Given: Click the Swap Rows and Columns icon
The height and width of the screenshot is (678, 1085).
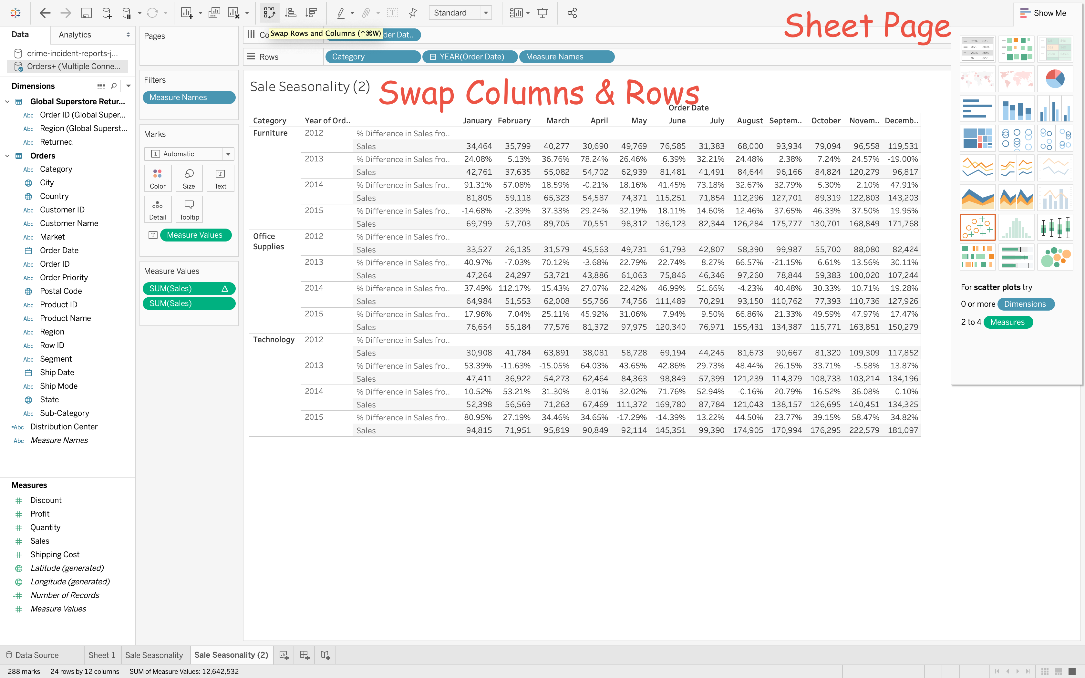Looking at the screenshot, I should coord(269,13).
